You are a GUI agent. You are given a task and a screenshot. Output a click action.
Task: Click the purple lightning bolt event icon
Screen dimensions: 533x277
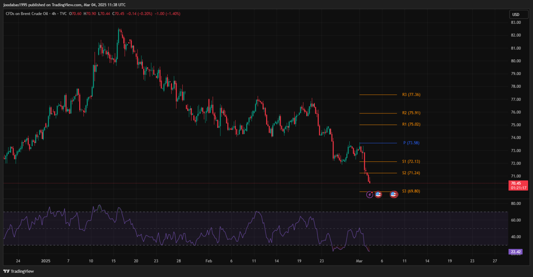point(370,195)
